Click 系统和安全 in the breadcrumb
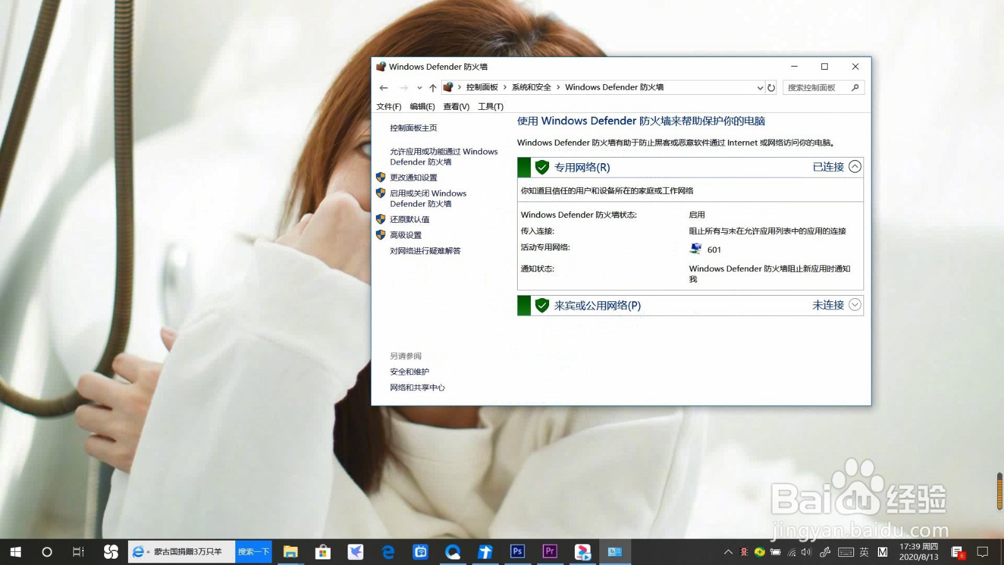This screenshot has height=565, width=1004. 531,87
